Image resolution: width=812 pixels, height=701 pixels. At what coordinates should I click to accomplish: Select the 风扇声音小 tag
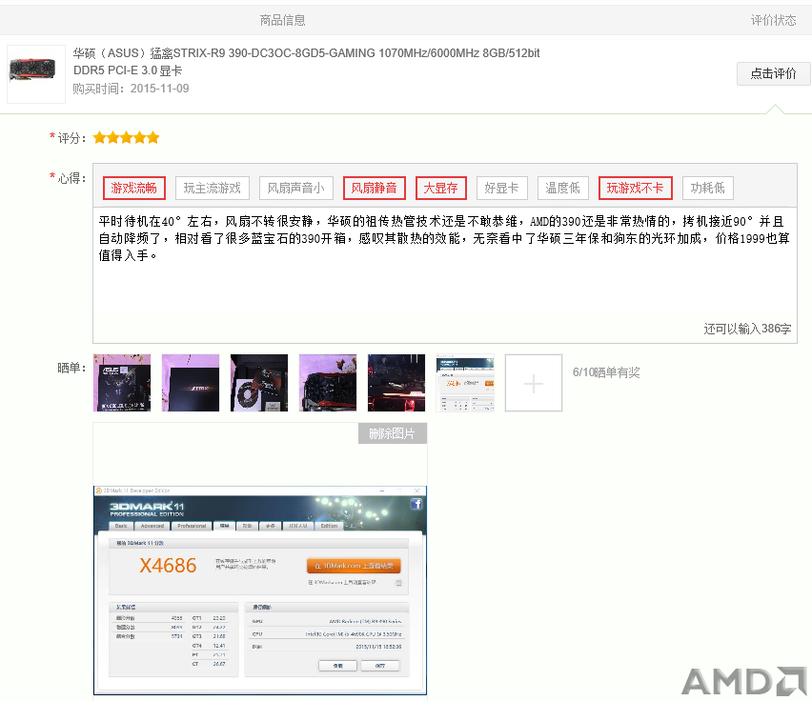295,188
